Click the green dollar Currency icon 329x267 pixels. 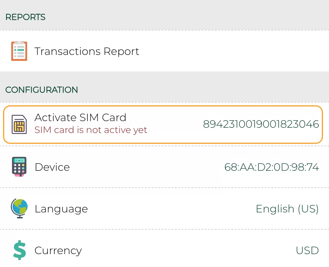tap(19, 250)
